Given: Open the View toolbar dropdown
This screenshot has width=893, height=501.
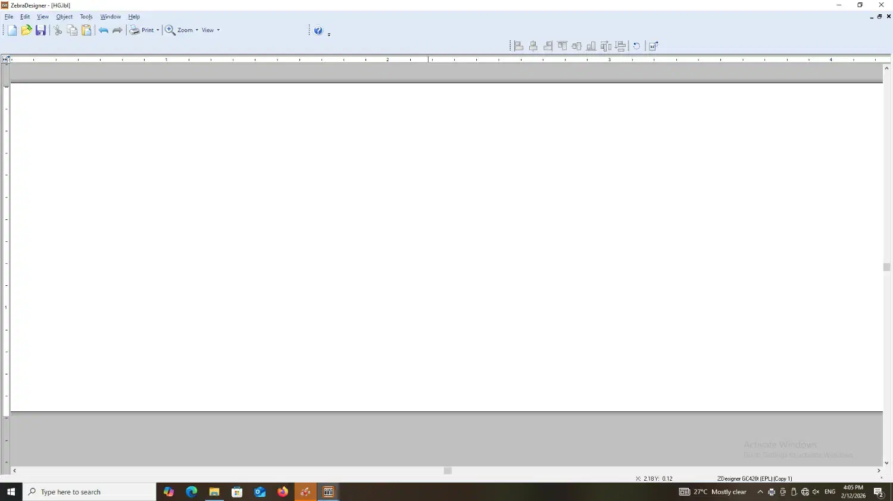Looking at the screenshot, I should pos(211,30).
